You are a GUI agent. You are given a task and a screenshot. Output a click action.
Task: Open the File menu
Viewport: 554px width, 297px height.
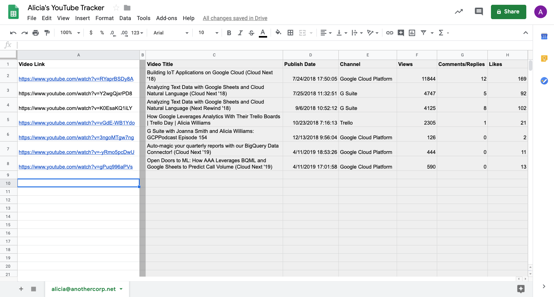pyautogui.click(x=32, y=18)
